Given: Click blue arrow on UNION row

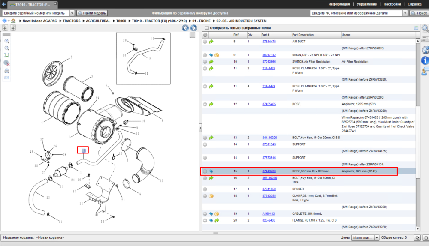Looking at the screenshot, I should coord(211,55).
